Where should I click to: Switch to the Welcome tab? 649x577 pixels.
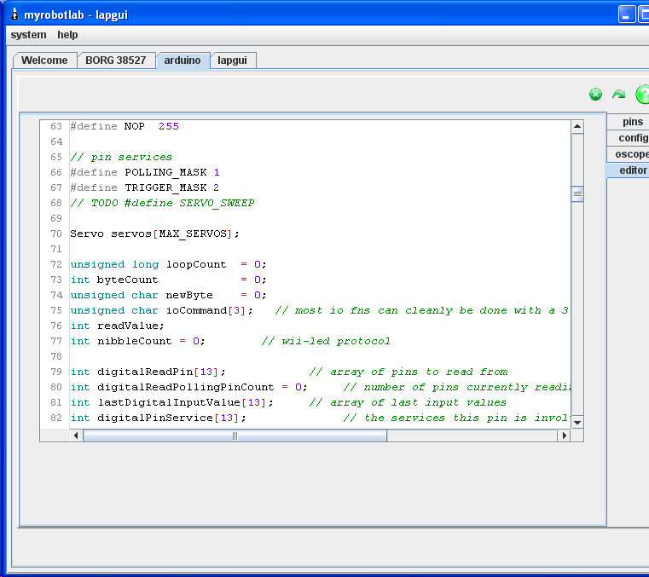coord(44,61)
